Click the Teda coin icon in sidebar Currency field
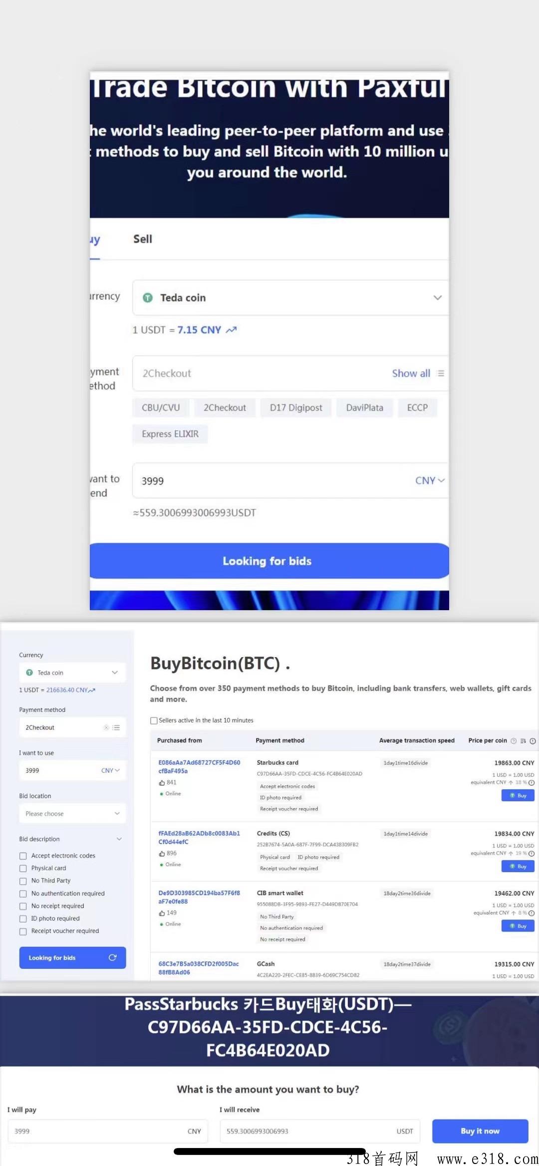Image resolution: width=539 pixels, height=1166 pixels. 29,673
